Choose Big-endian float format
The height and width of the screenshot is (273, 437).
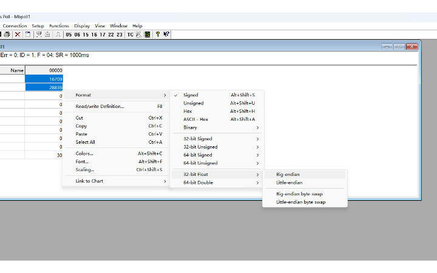click(x=305, y=174)
